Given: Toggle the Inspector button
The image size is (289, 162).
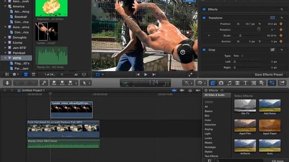Looking at the screenshot, I should point(272,83).
